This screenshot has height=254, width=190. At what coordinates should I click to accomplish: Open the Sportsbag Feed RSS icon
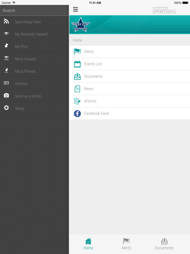coord(6,21)
